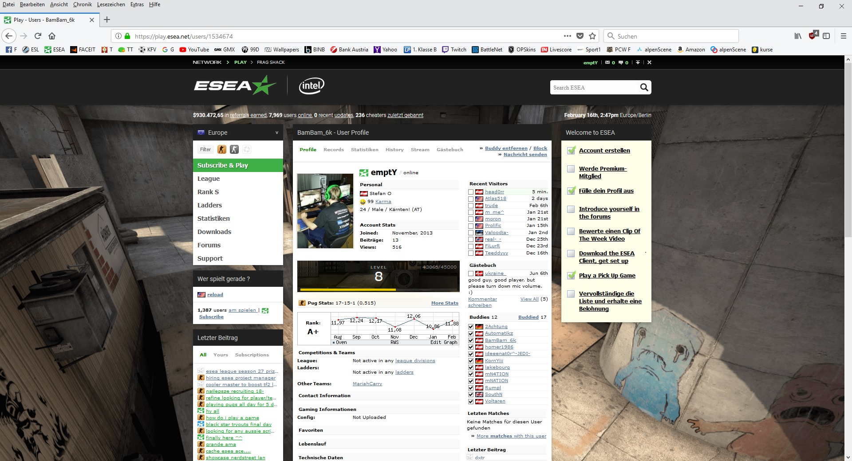Open the uBlock Origin extension
The image size is (852, 461).
coord(813,35)
